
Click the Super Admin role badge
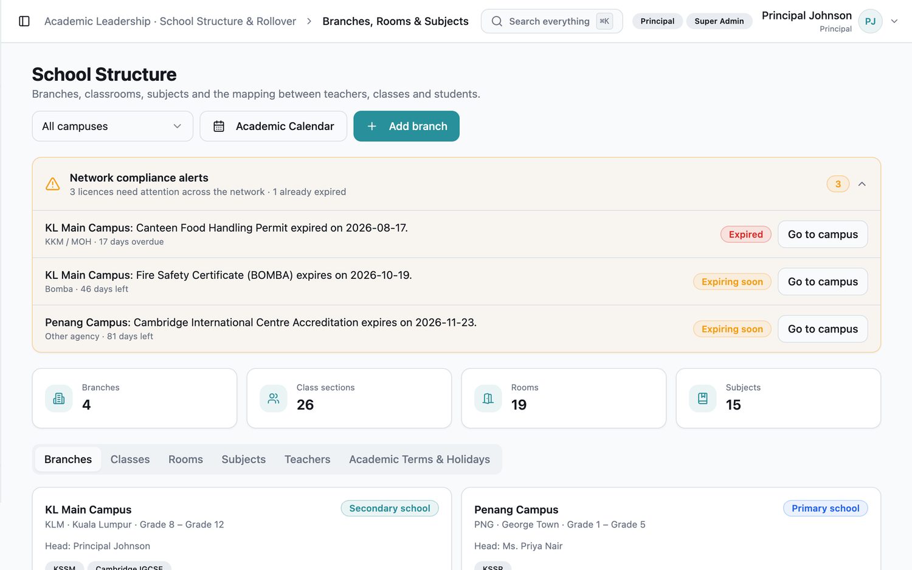719,21
